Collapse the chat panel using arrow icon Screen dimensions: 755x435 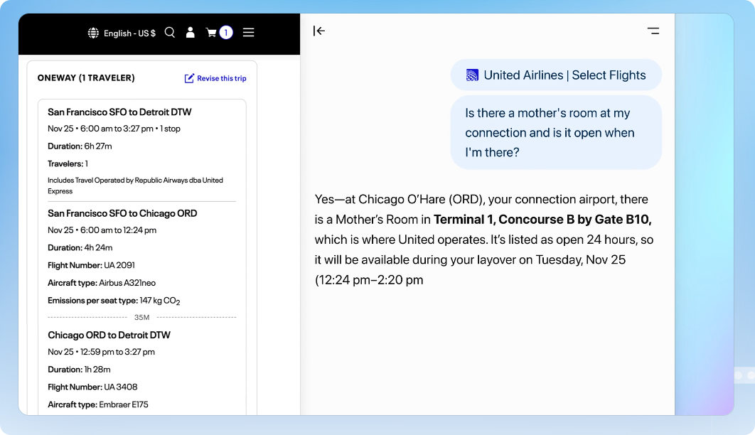coord(319,31)
